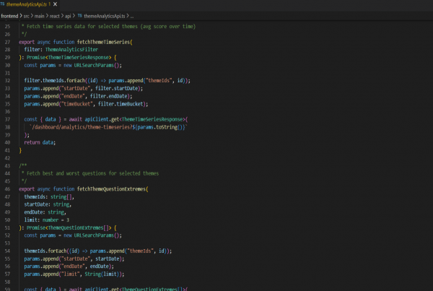Click line number 46 in the gutter
433x291 pixels.
[7, 188]
